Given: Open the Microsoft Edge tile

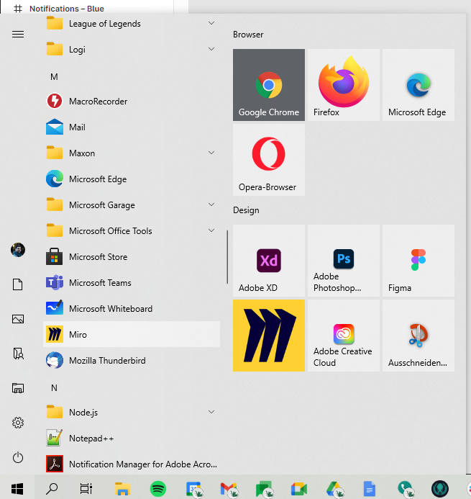Looking at the screenshot, I should point(419,85).
